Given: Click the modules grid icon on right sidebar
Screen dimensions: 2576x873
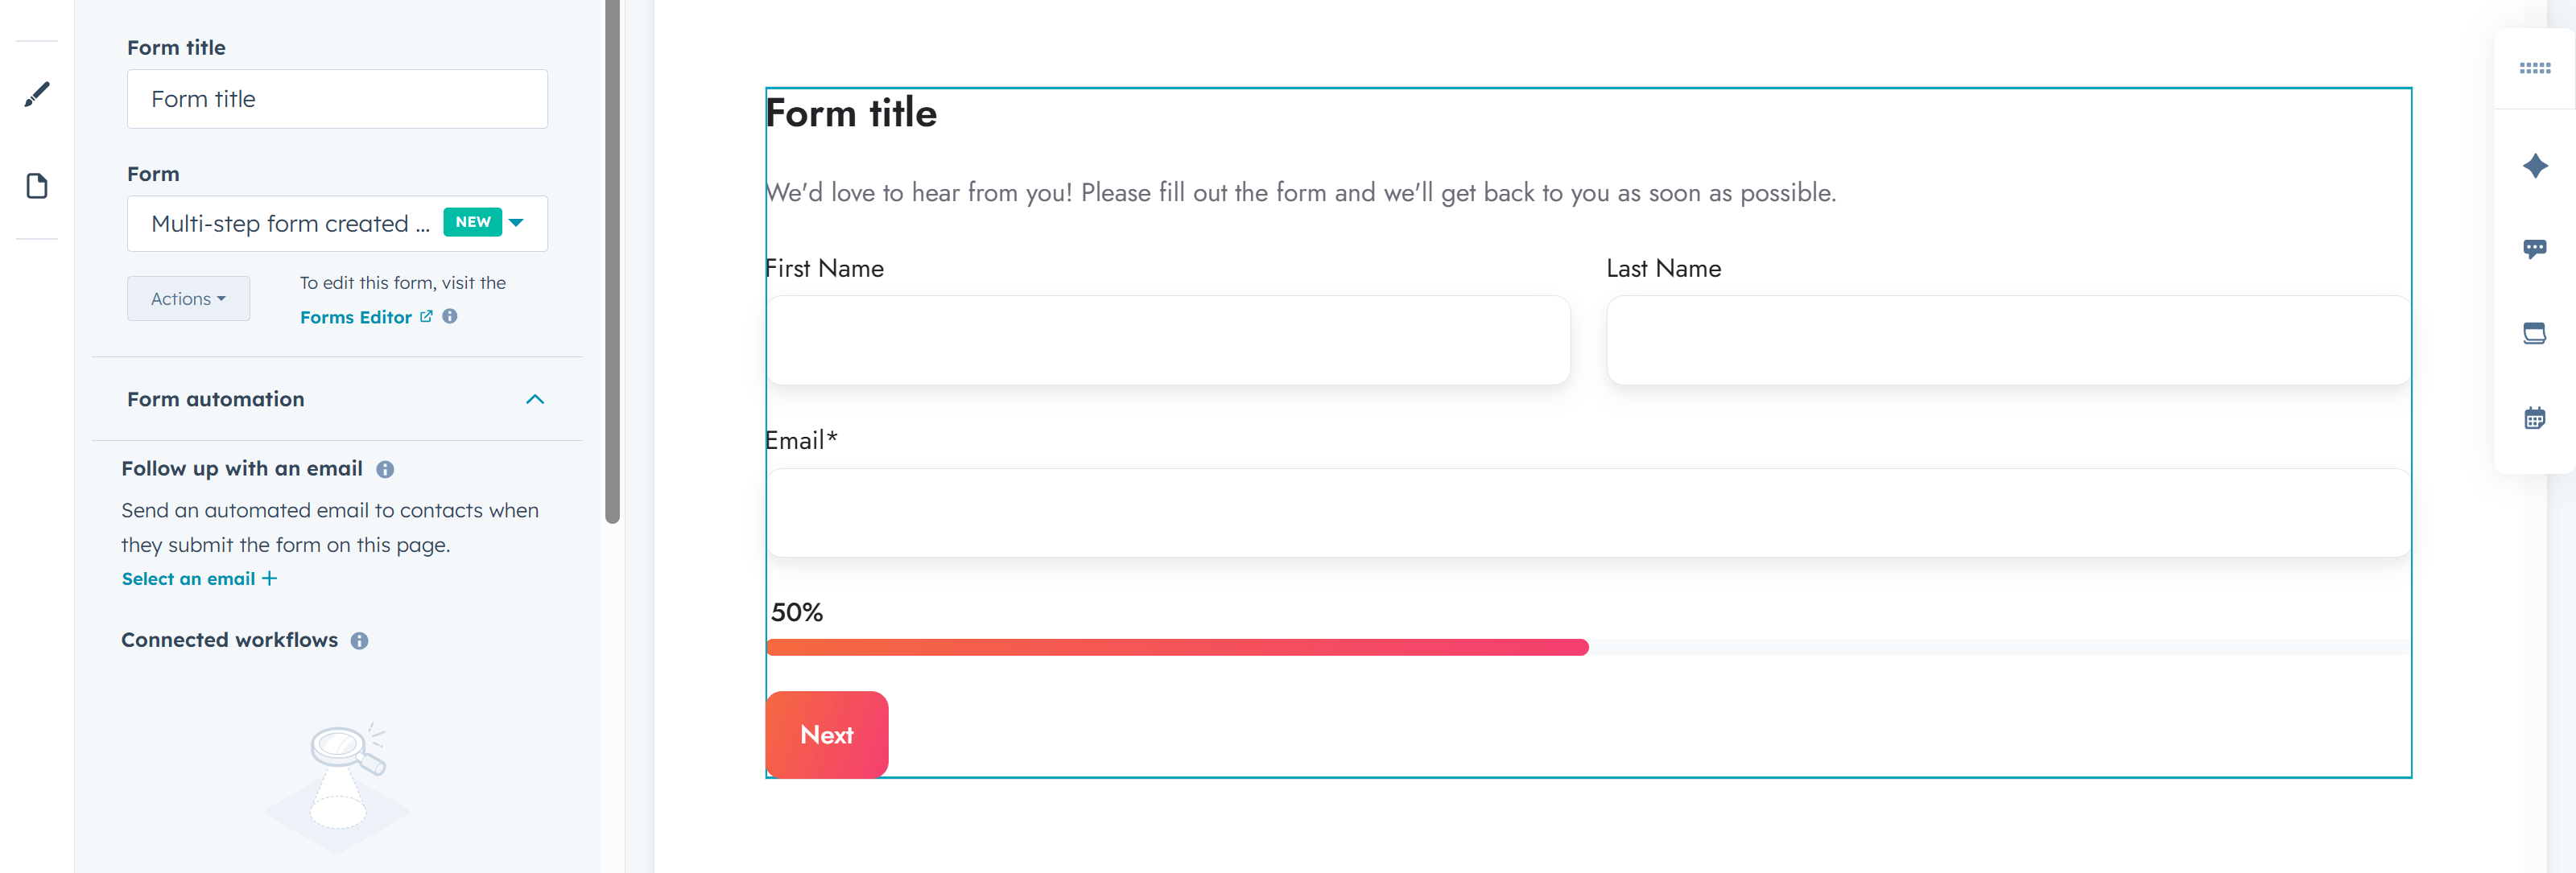Looking at the screenshot, I should [x=2535, y=67].
